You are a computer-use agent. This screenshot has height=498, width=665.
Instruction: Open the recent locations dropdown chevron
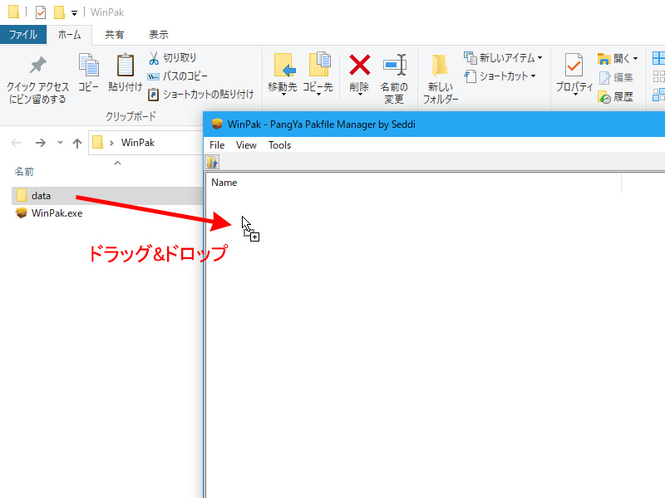pyautogui.click(x=60, y=143)
